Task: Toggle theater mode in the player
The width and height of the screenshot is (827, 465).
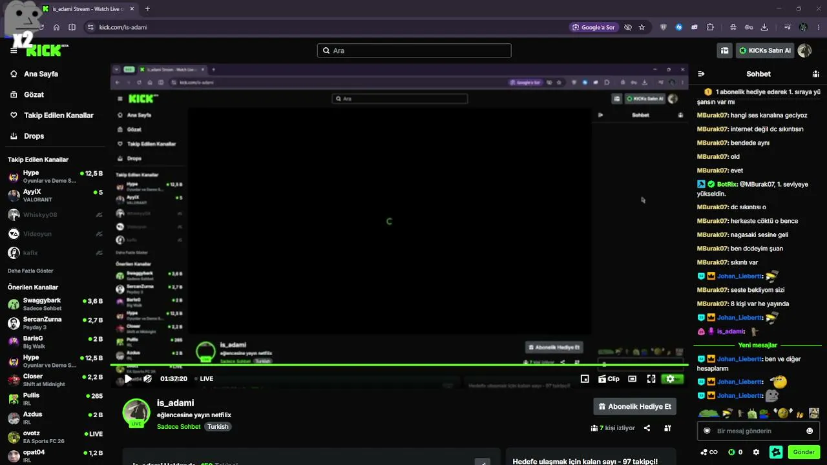Action: 633,379
